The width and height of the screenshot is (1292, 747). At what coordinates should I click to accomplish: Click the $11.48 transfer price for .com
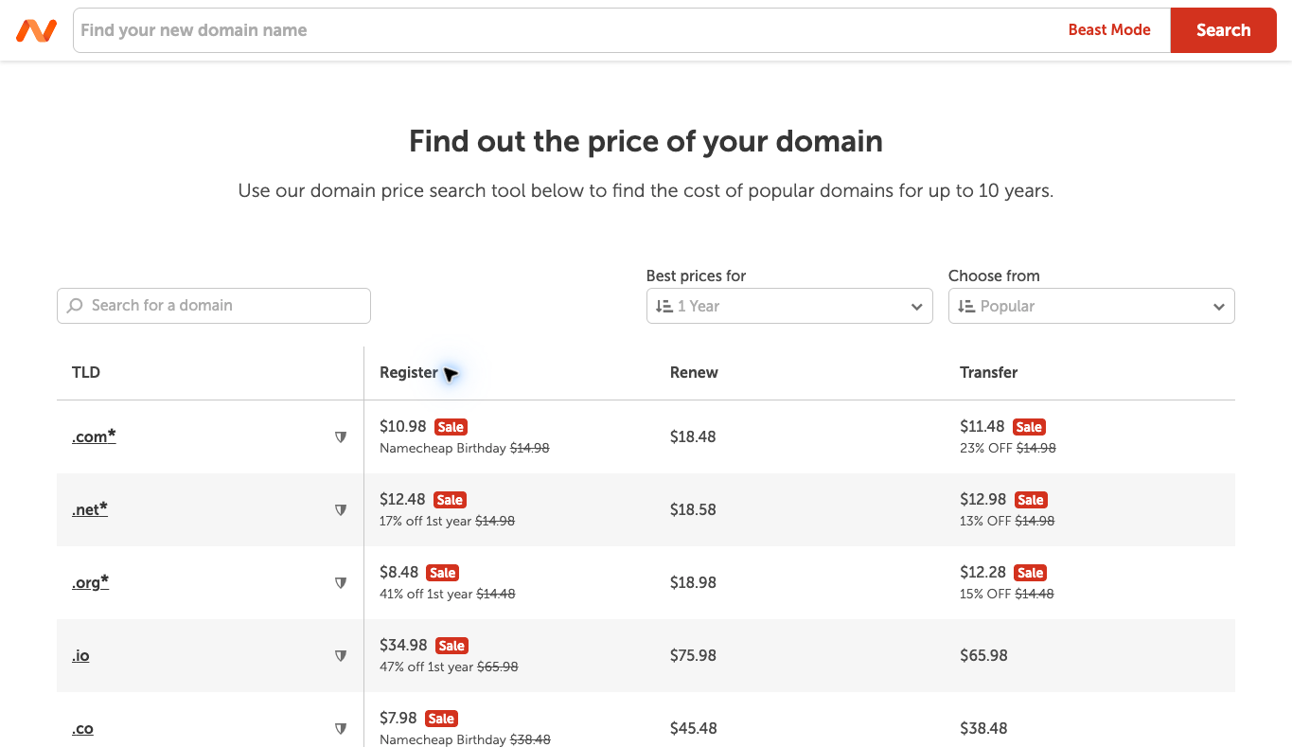pos(983,426)
